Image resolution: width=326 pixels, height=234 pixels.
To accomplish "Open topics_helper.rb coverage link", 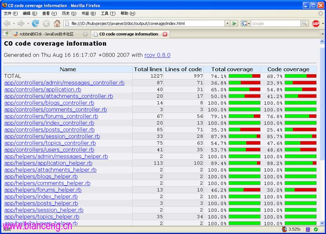I will [41, 216].
